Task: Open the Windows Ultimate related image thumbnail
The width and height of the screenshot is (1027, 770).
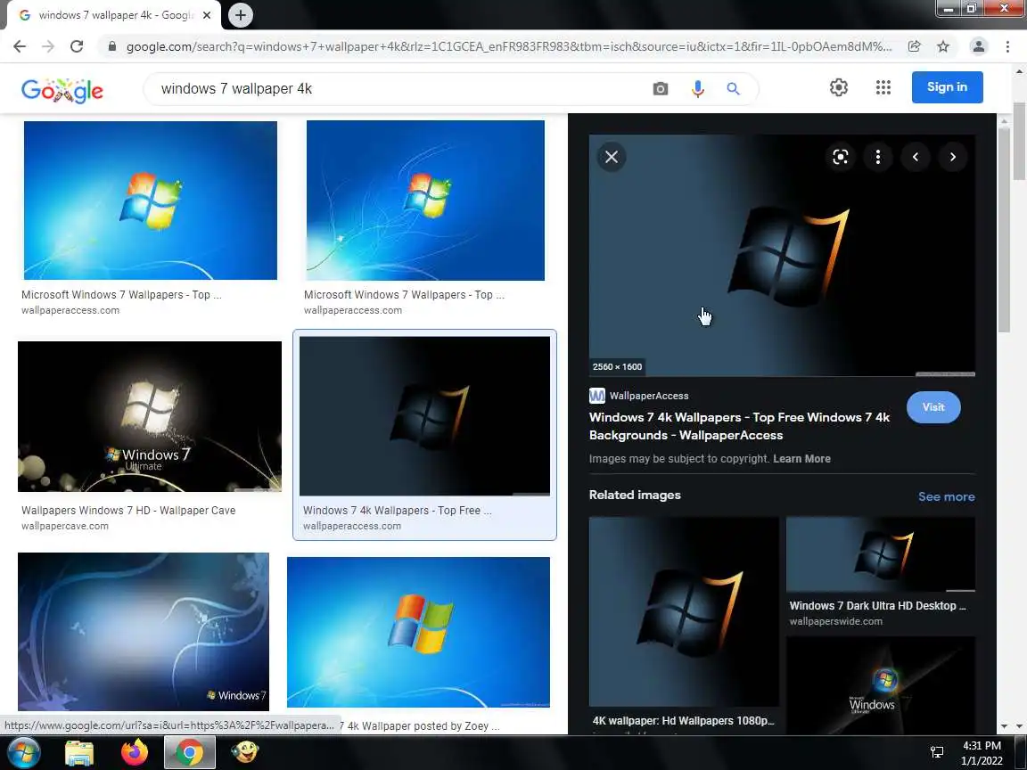Action: pos(880,684)
